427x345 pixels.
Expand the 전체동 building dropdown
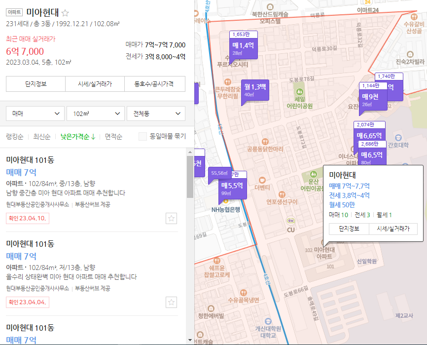point(156,114)
